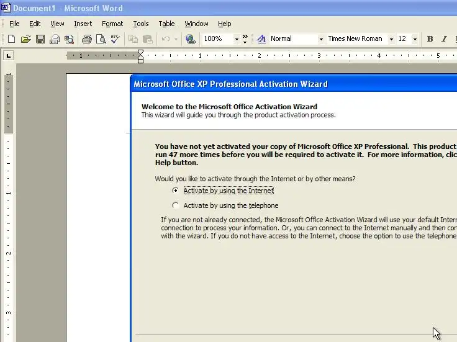Click the Search toolbar icon
Image resolution: width=457 pixels, height=342 pixels.
(69, 38)
